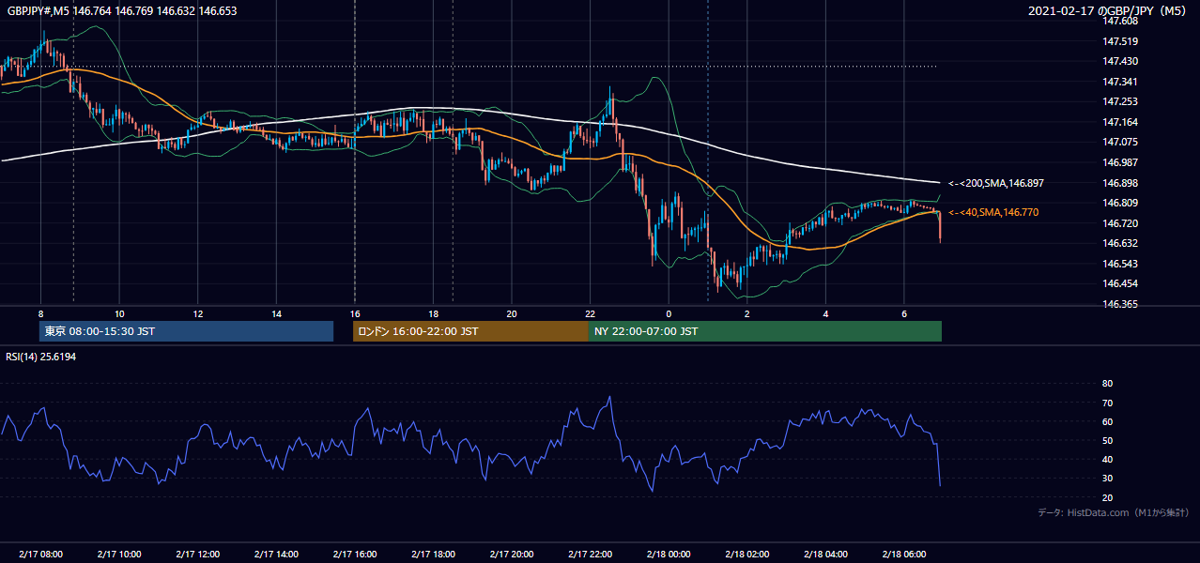
Task: Click the 2/17 18:00 time axis label
Action: pyautogui.click(x=433, y=555)
